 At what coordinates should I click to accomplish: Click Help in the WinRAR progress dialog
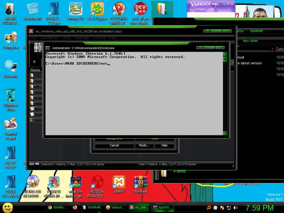(x=164, y=145)
